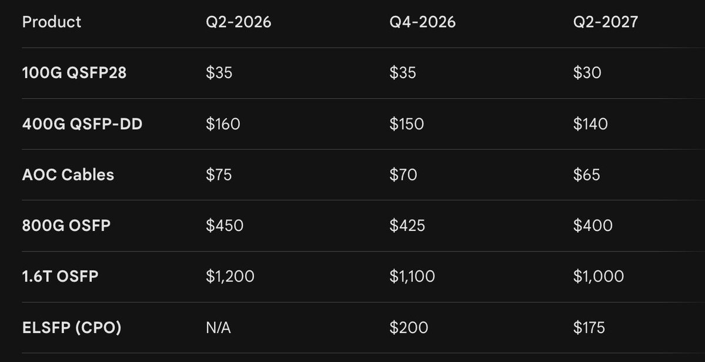Click the $160 price cell
This screenshot has height=362, width=705.
pyautogui.click(x=223, y=124)
